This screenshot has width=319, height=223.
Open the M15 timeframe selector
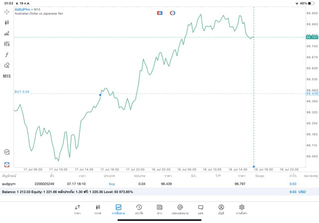coord(7,76)
